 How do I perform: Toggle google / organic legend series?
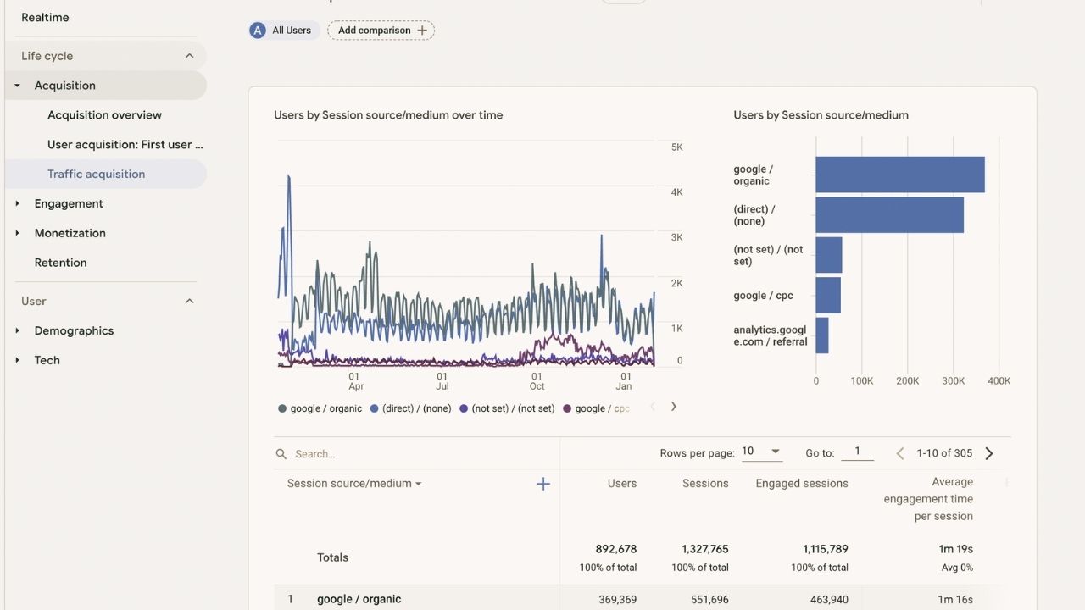tap(320, 408)
